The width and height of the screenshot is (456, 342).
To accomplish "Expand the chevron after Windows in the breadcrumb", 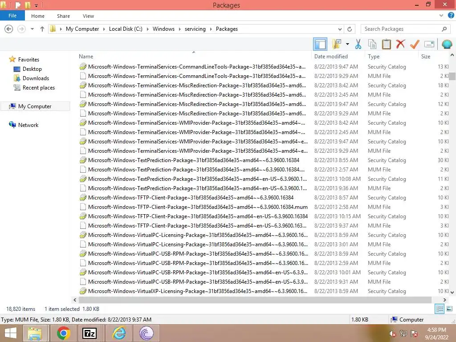I will (179, 29).
